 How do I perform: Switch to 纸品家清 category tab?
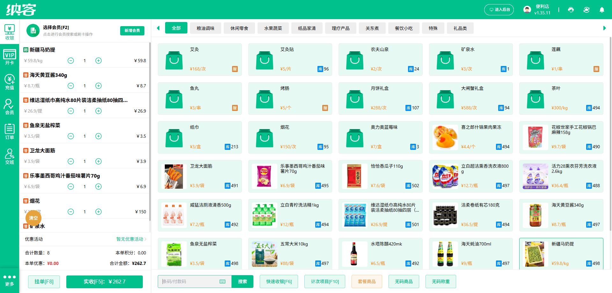[x=307, y=28]
